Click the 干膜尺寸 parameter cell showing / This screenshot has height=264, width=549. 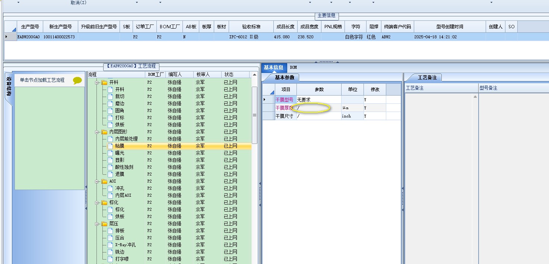click(319, 116)
